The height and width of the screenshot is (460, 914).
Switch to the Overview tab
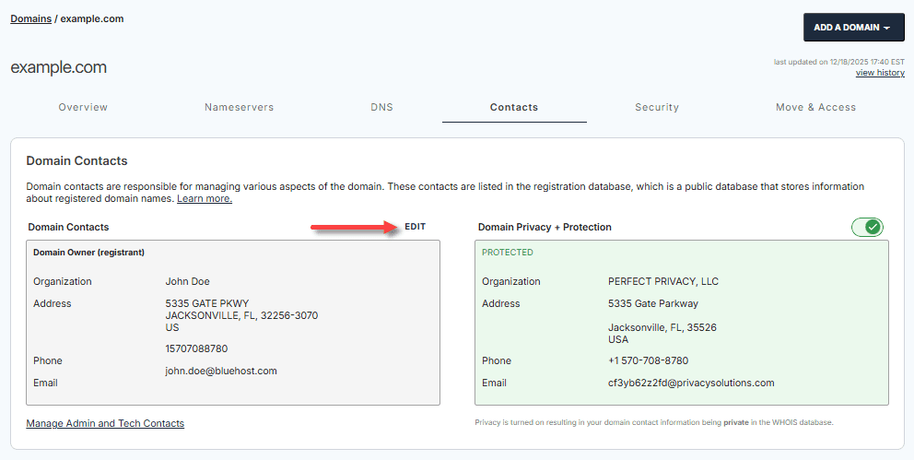tap(83, 107)
